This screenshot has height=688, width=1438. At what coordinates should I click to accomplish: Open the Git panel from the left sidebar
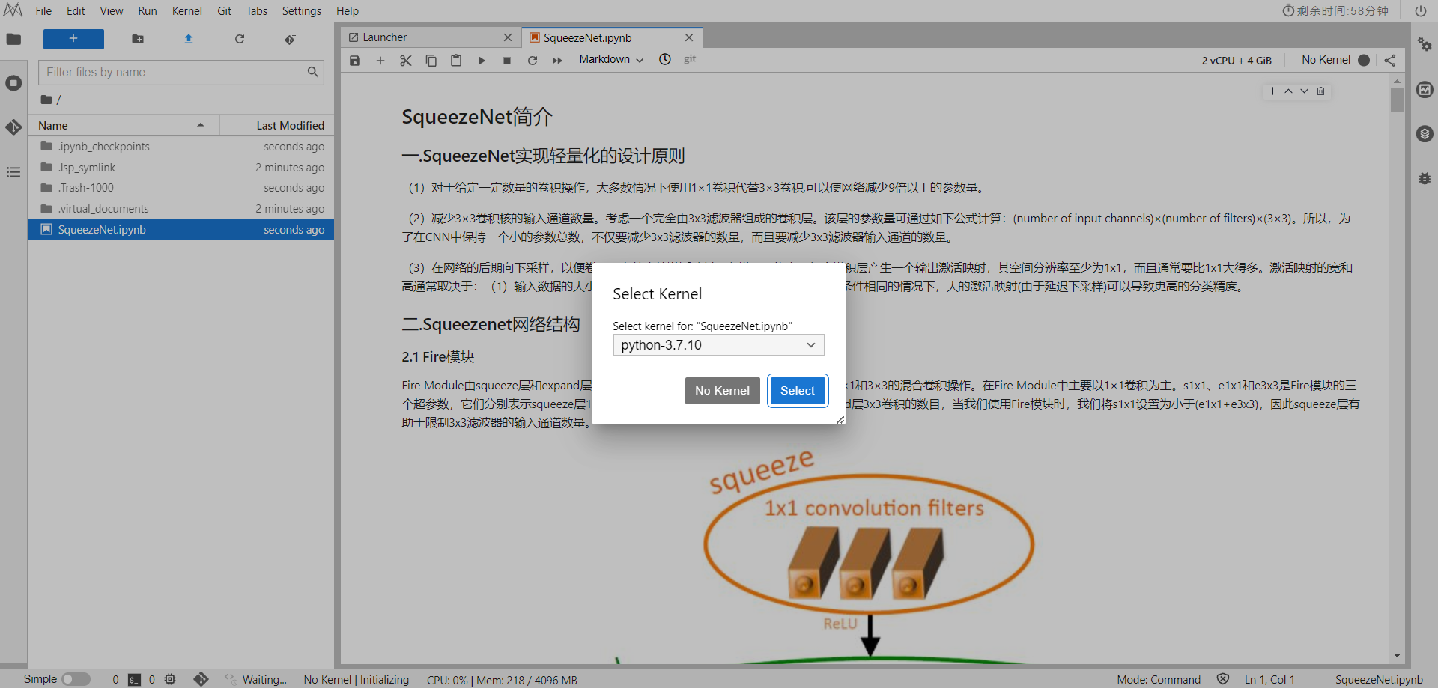coord(13,127)
